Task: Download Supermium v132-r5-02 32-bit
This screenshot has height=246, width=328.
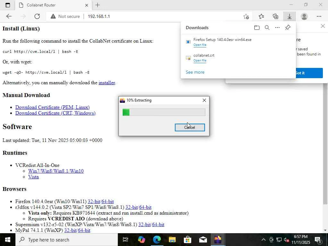Action: click(x=144, y=225)
